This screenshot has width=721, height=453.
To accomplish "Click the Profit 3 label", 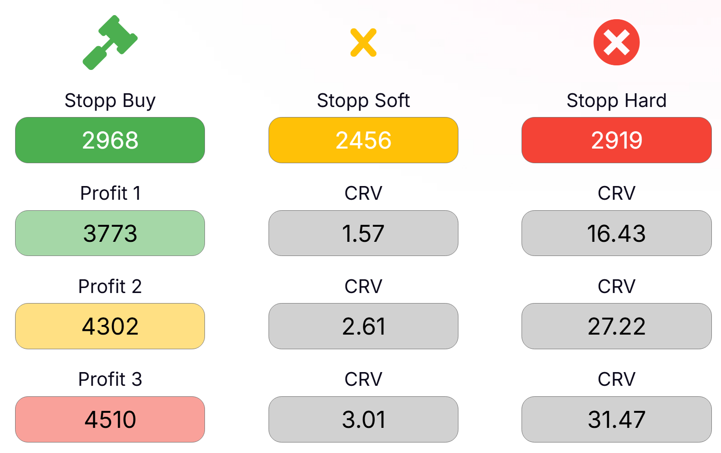I will (110, 379).
